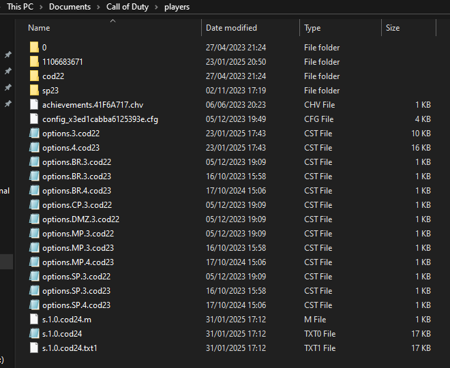This screenshot has width=450, height=368.
Task: Toggle sort direction arrow above Name
Action: pyautogui.click(x=112, y=20)
